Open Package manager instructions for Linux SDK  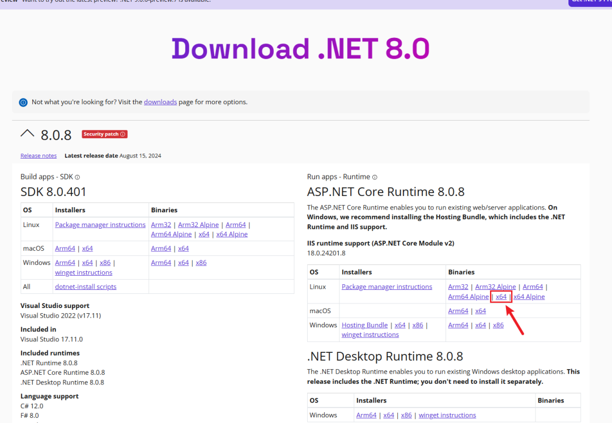(x=100, y=224)
